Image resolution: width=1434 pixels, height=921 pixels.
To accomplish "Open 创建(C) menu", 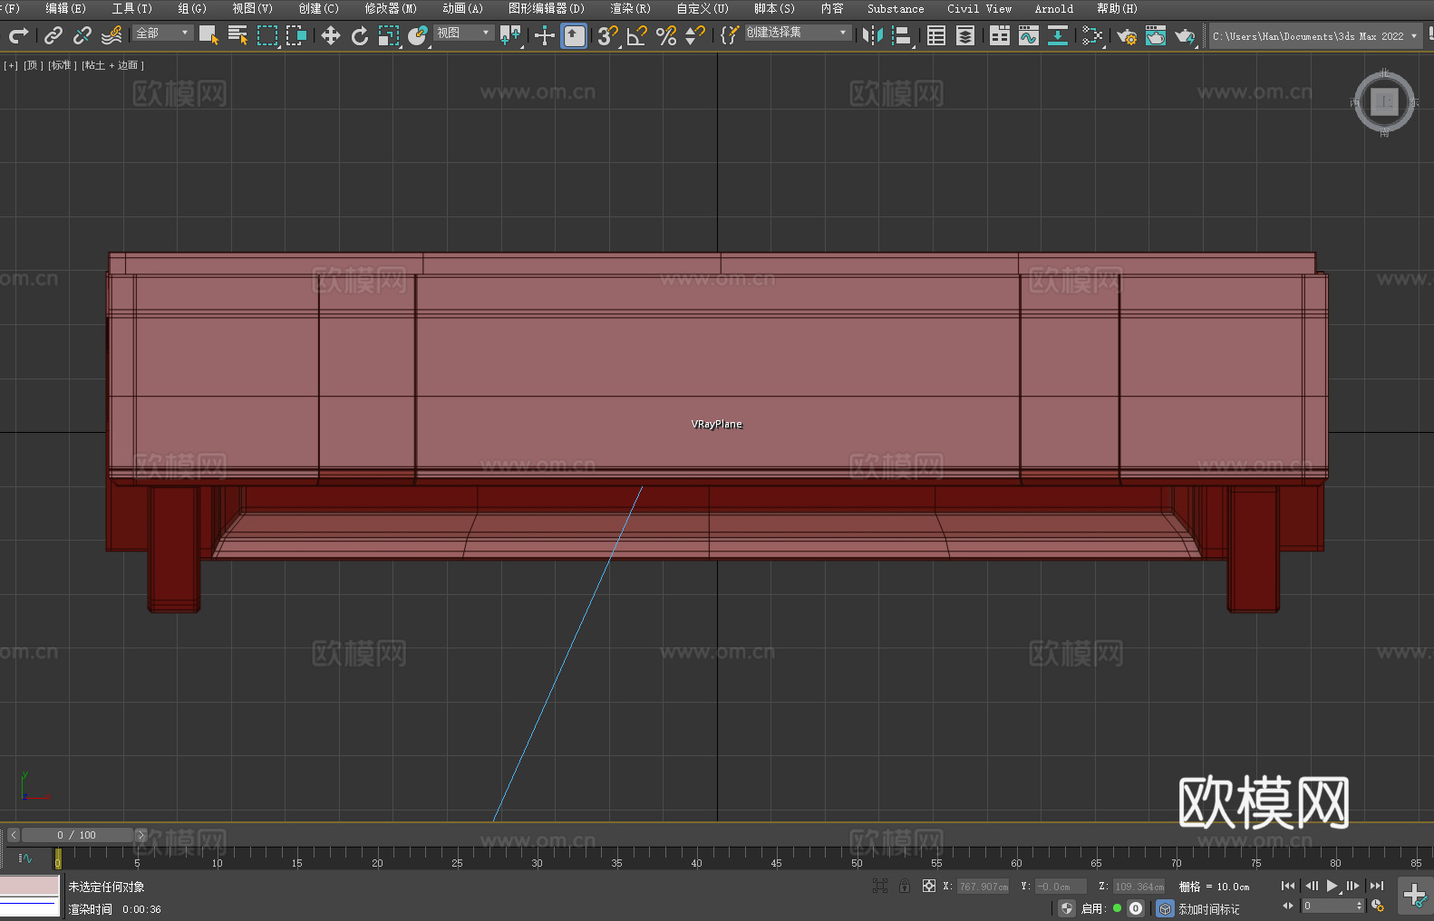I will [318, 8].
